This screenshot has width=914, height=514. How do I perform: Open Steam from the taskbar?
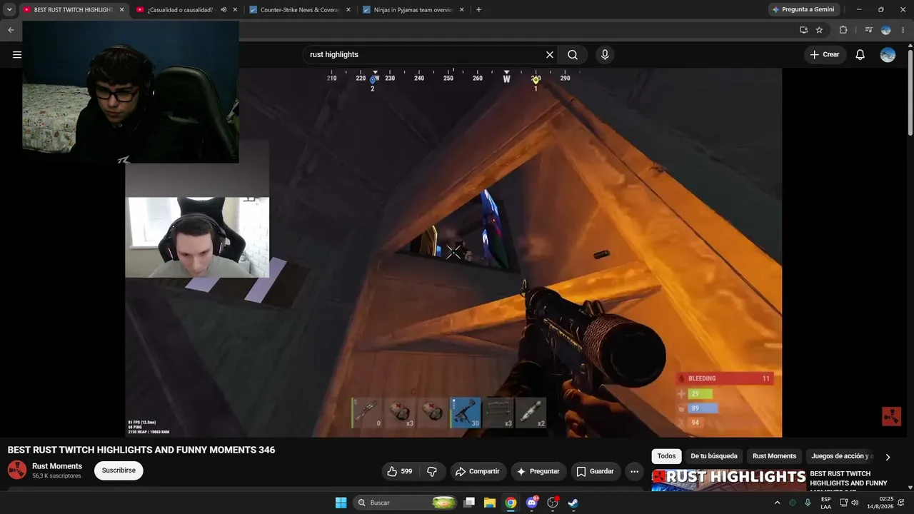(x=573, y=503)
